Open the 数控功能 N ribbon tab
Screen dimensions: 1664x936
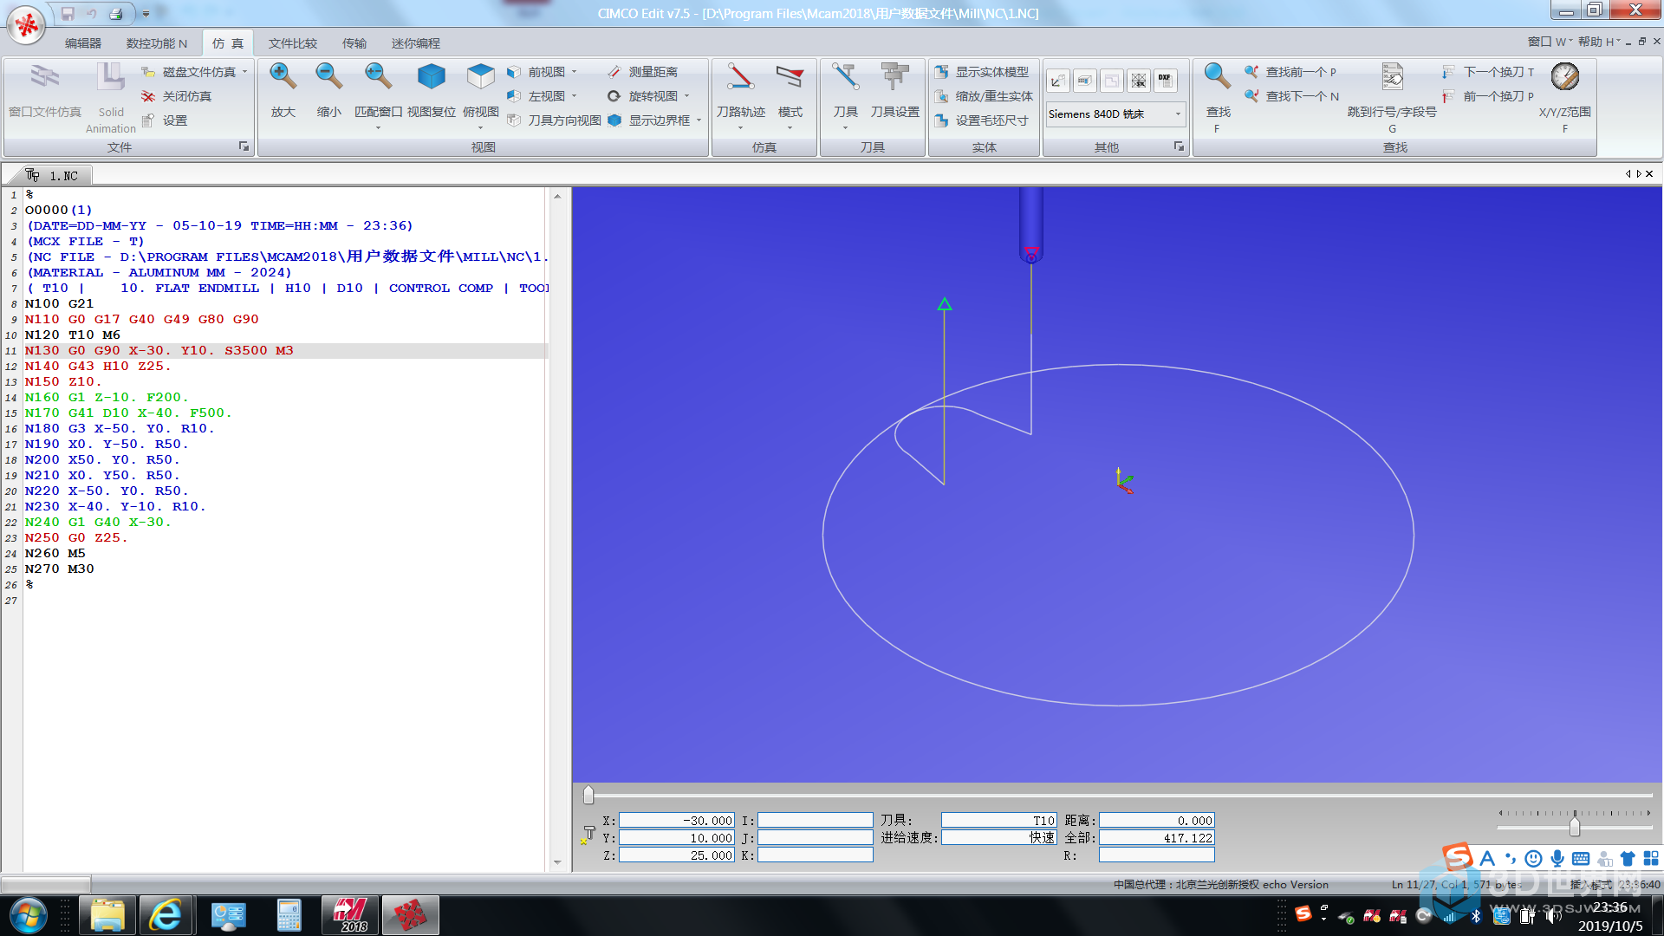point(157,43)
